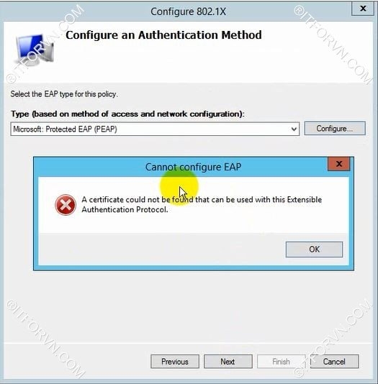The width and height of the screenshot is (378, 384).
Task: Cancel the 802.1X configuration wizard
Action: [x=334, y=362]
